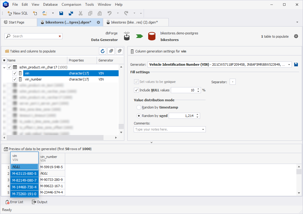Click the Separator input box
The height and width of the screenshot is (214, 303).
pyautogui.click(x=232, y=82)
